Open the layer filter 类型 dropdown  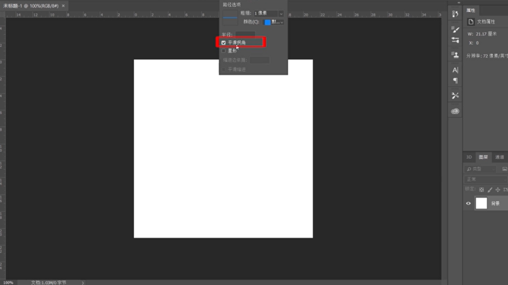pyautogui.click(x=481, y=169)
